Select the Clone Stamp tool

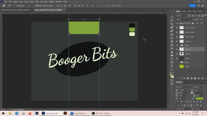pyautogui.click(x=172, y=42)
